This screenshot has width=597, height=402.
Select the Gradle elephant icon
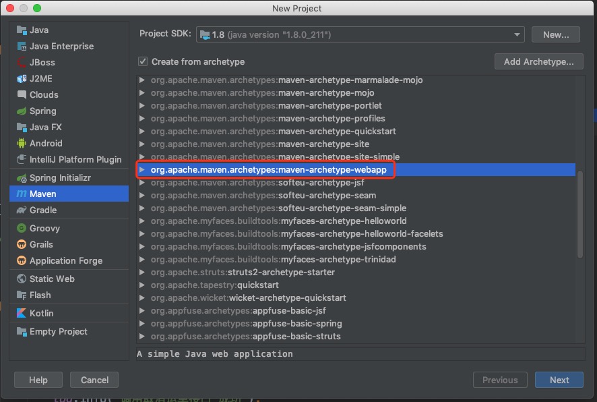(x=22, y=210)
